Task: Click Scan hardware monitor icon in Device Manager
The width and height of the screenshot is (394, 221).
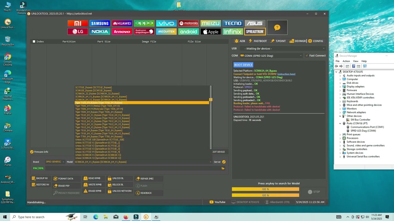Action: pos(365,66)
